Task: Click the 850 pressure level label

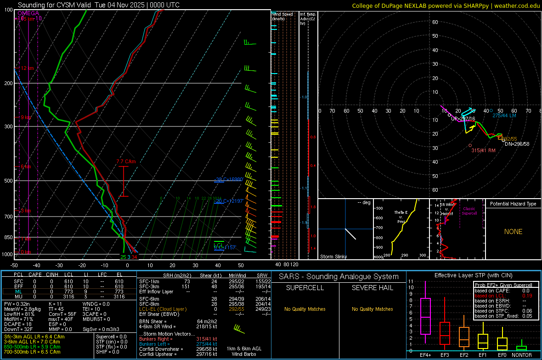Action: tap(8, 237)
